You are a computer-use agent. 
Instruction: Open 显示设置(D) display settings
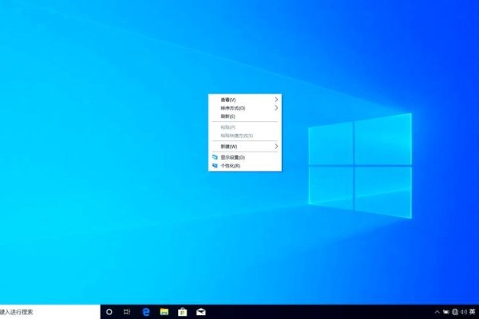click(x=245, y=158)
